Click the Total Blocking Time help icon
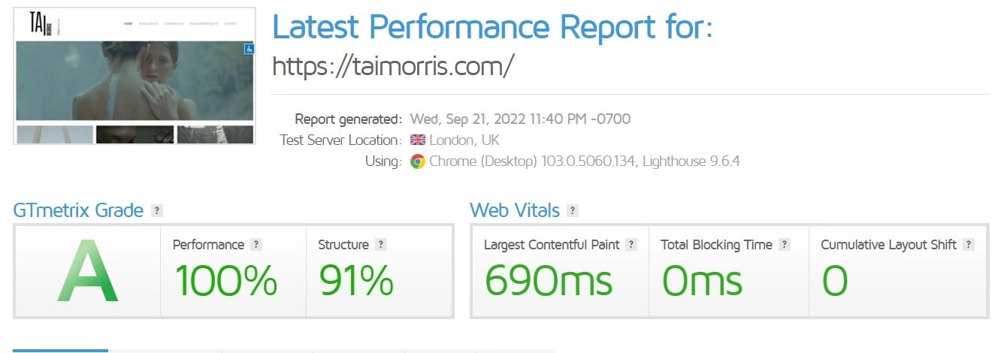The height and width of the screenshot is (353, 1001). [785, 245]
